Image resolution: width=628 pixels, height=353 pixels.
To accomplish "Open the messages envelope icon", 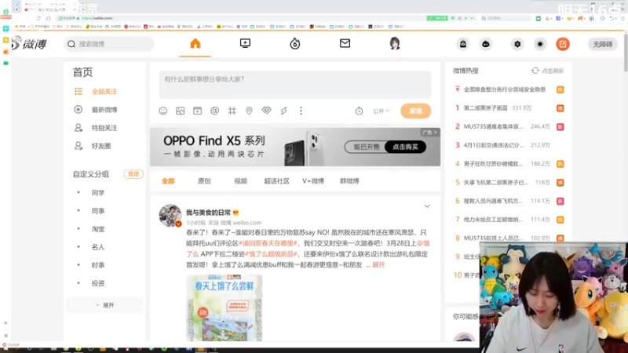I will pyautogui.click(x=345, y=43).
